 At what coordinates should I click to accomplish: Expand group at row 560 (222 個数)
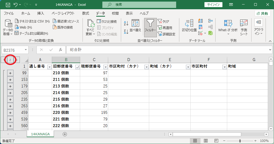point(10,126)
